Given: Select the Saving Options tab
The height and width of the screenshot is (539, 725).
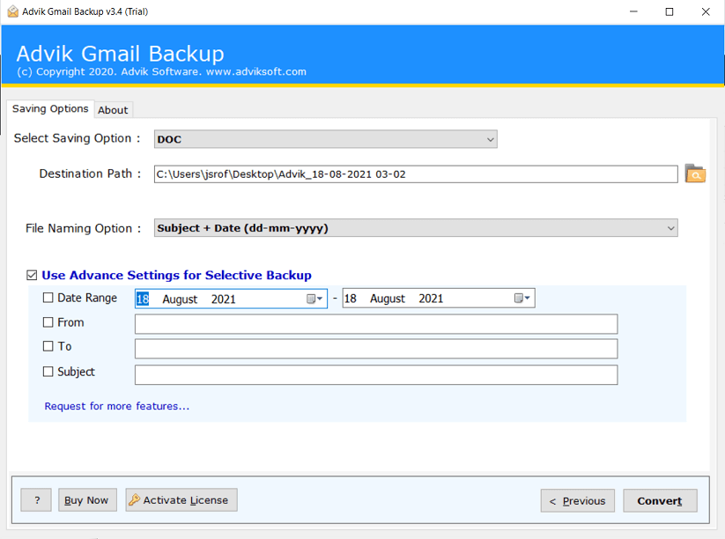Looking at the screenshot, I should point(50,108).
